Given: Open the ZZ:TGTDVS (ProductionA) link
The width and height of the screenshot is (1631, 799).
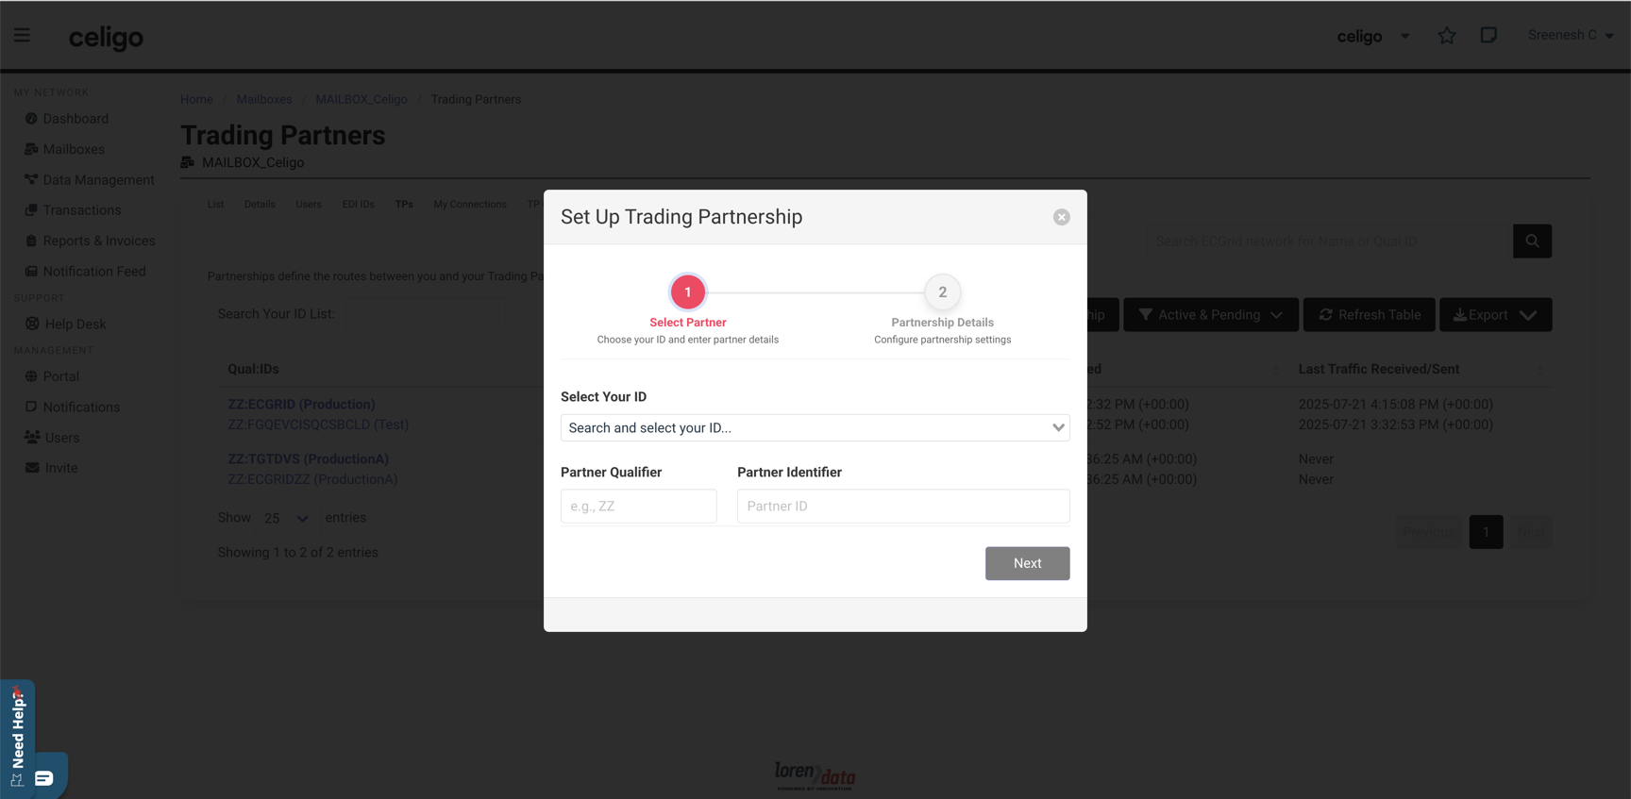Looking at the screenshot, I should [308, 458].
